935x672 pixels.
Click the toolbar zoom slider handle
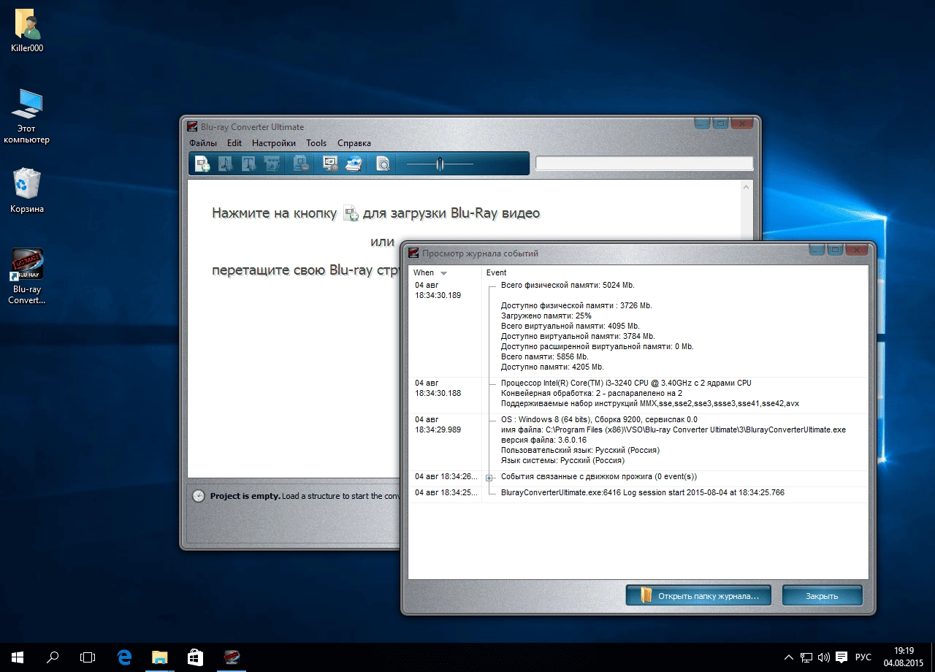pyautogui.click(x=440, y=164)
